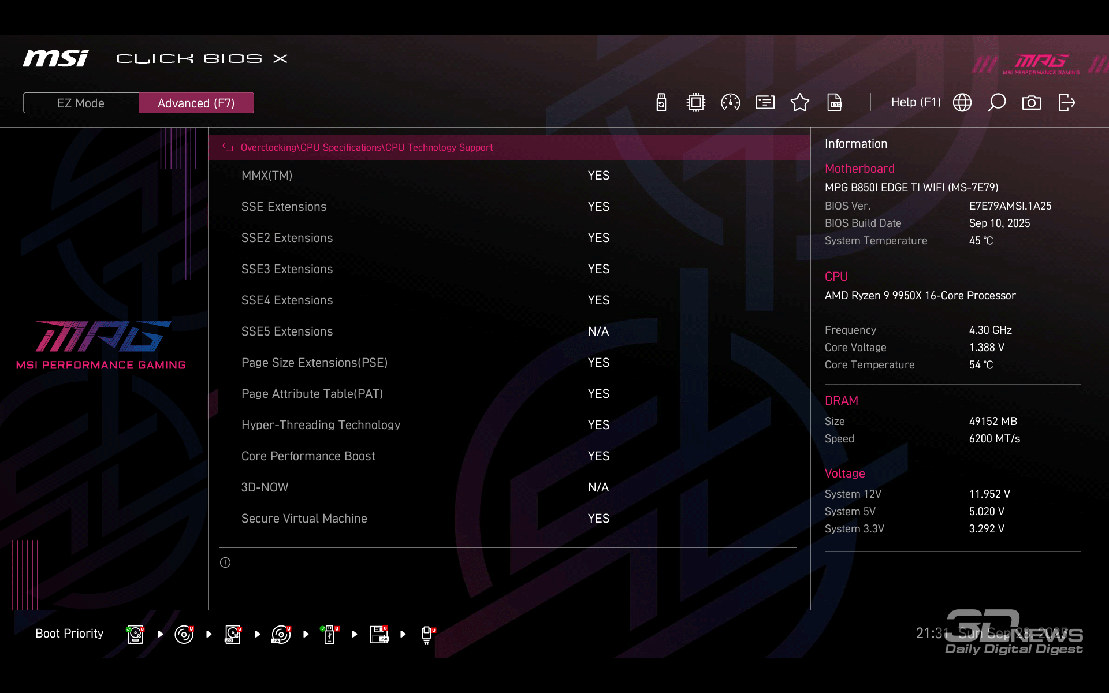Open Favorites star icon
The image size is (1109, 693).
(x=800, y=103)
